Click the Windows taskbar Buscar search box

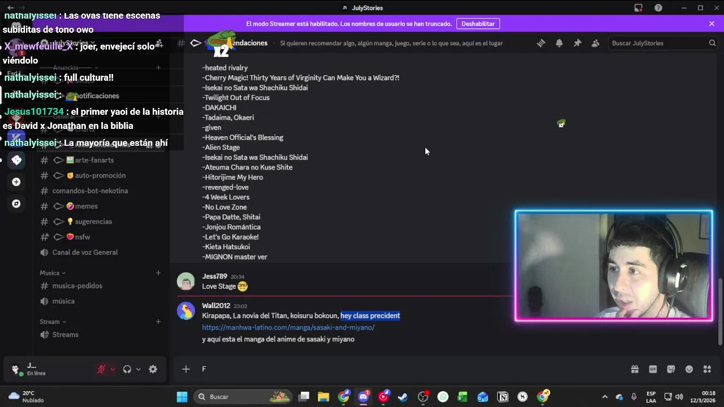point(243,397)
